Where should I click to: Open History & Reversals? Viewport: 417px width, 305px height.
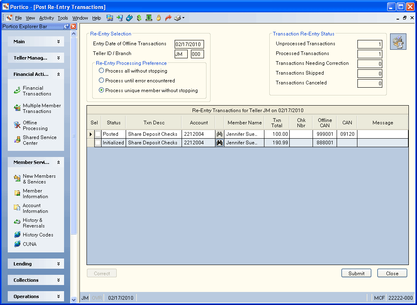point(29,223)
